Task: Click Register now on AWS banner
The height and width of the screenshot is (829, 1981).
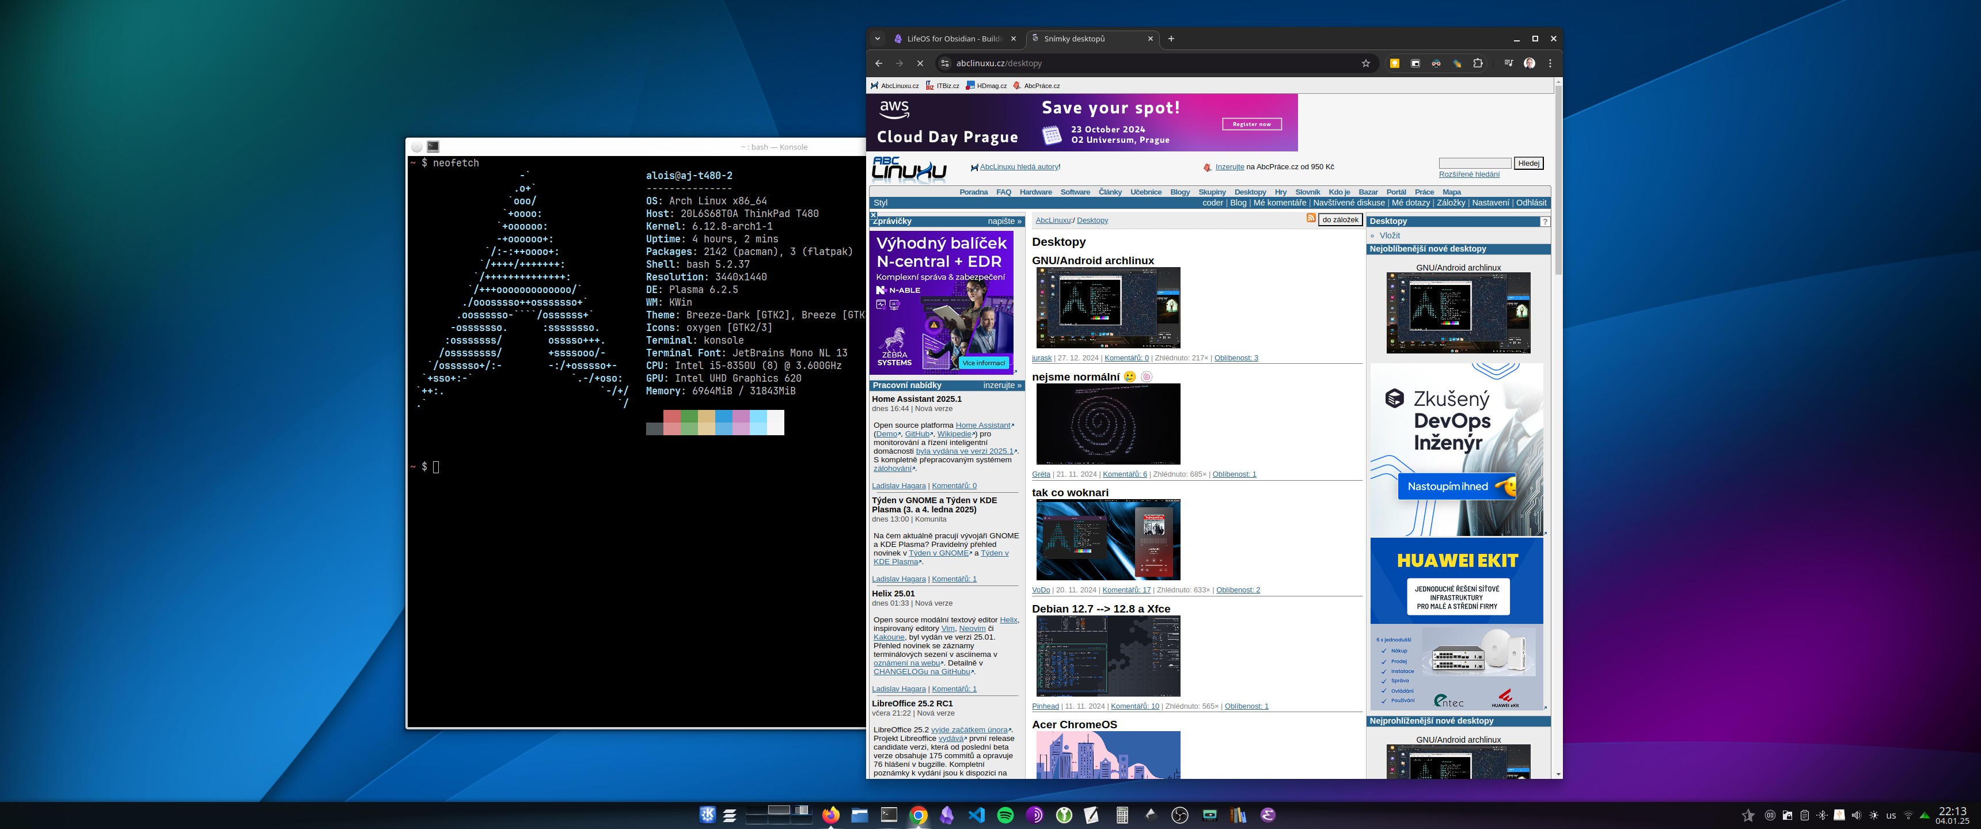Action: point(1252,124)
